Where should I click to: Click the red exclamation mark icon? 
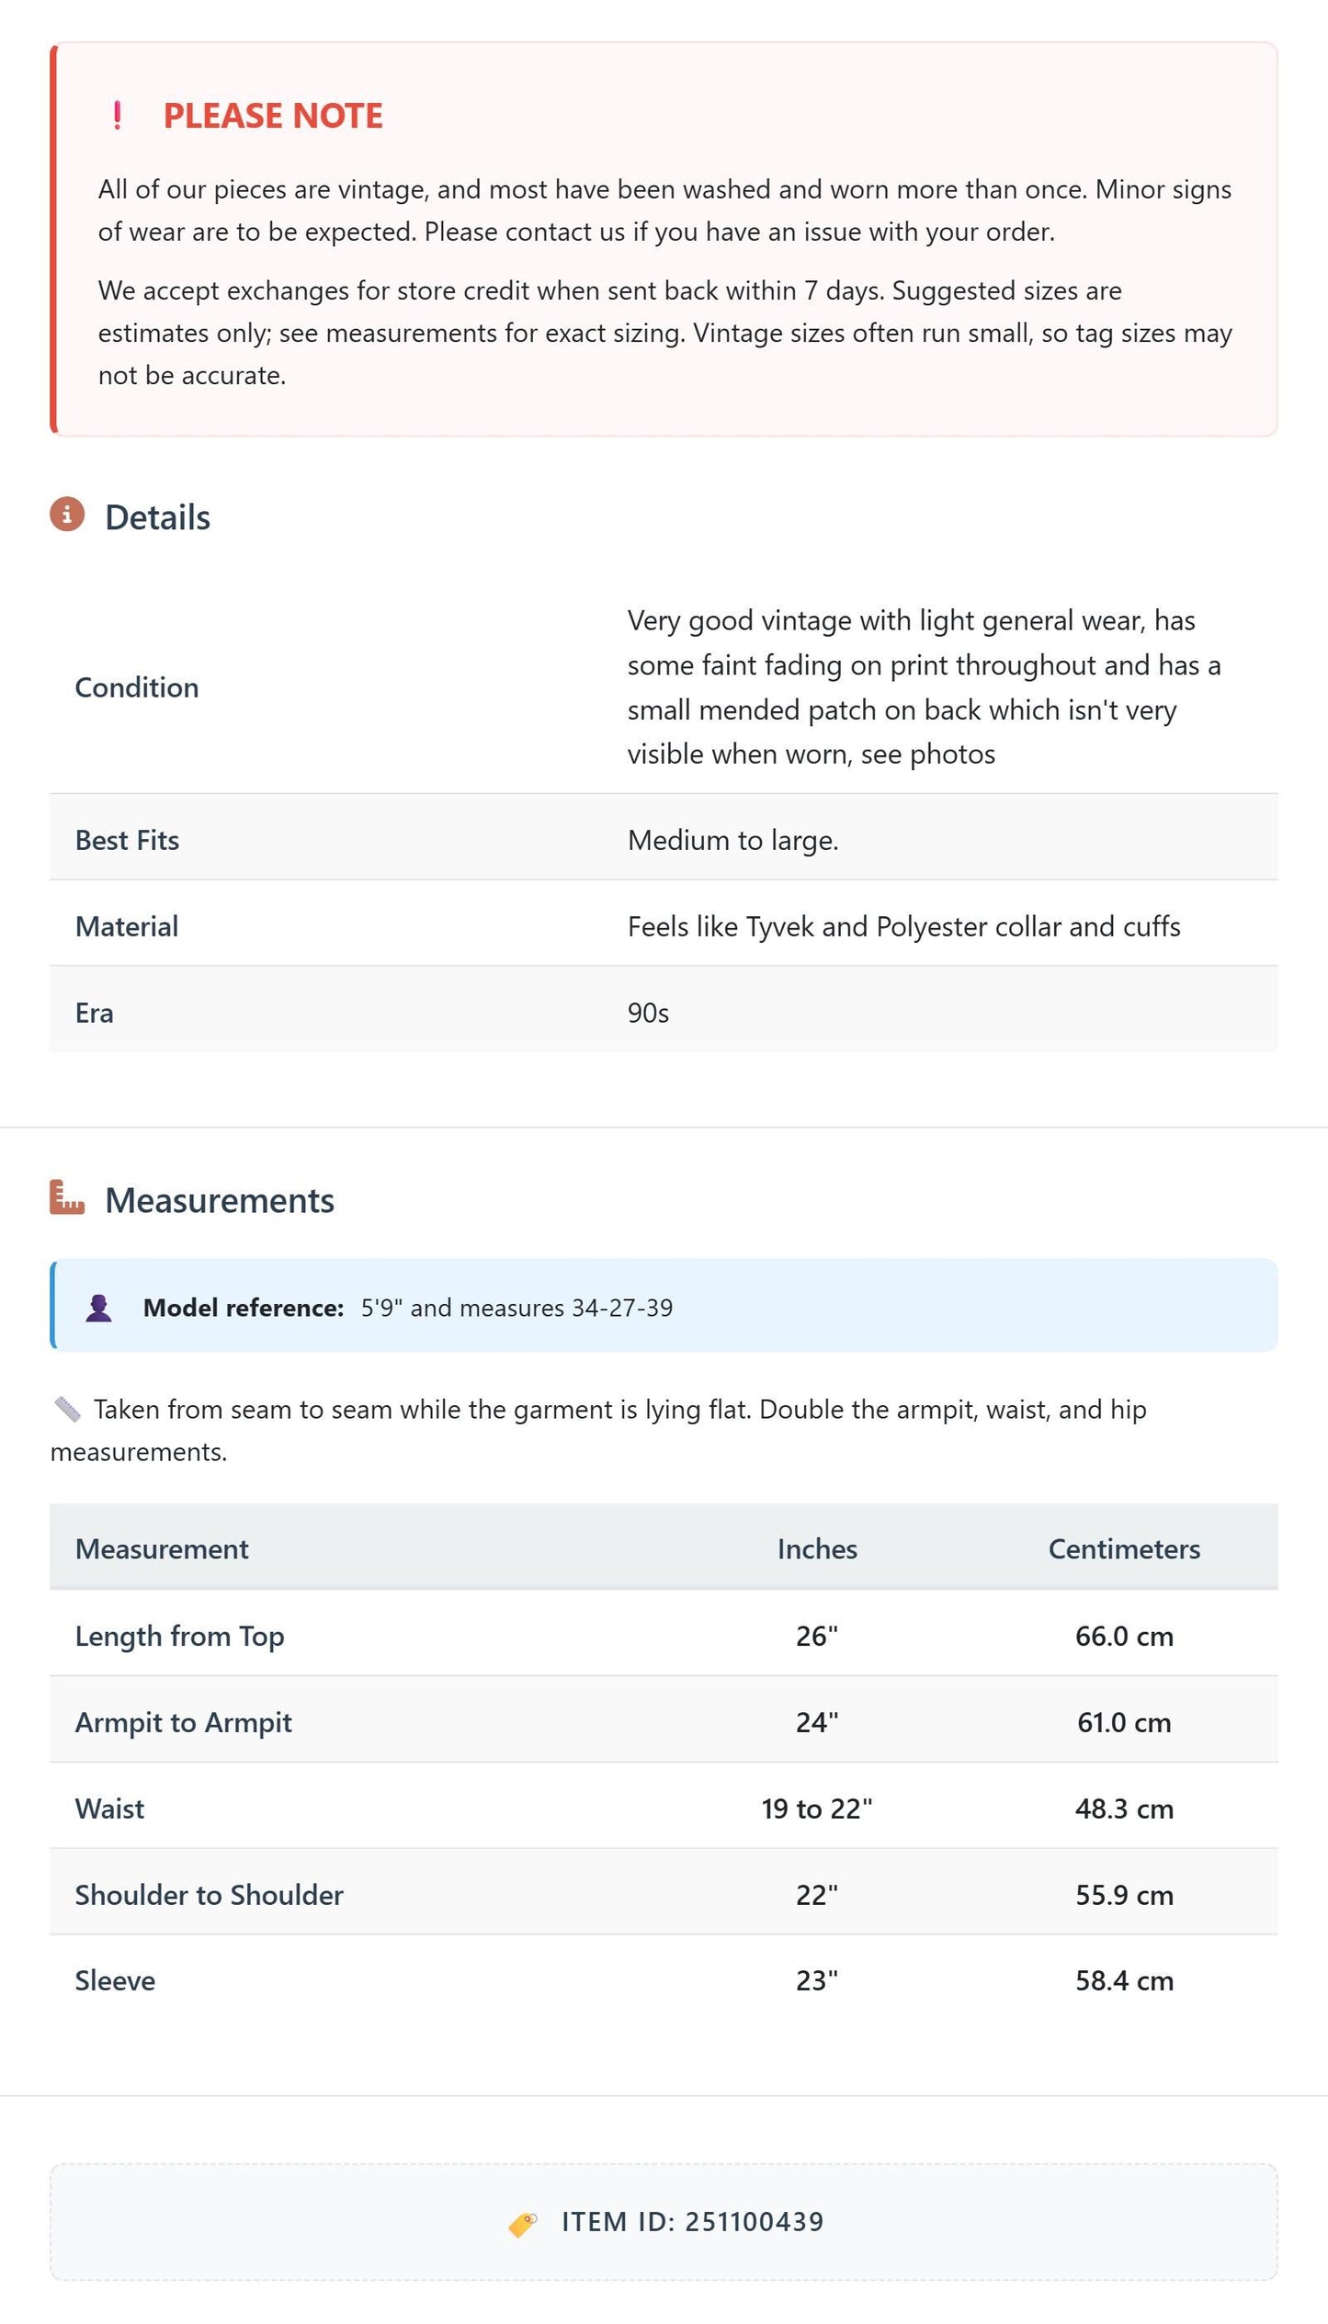(117, 116)
